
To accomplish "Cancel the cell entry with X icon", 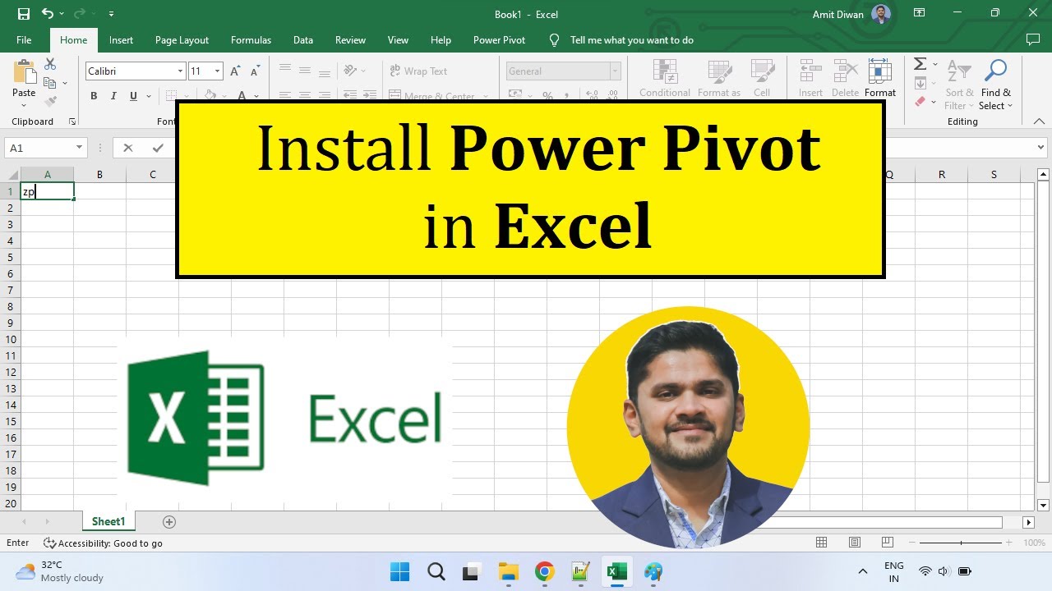I will (127, 148).
